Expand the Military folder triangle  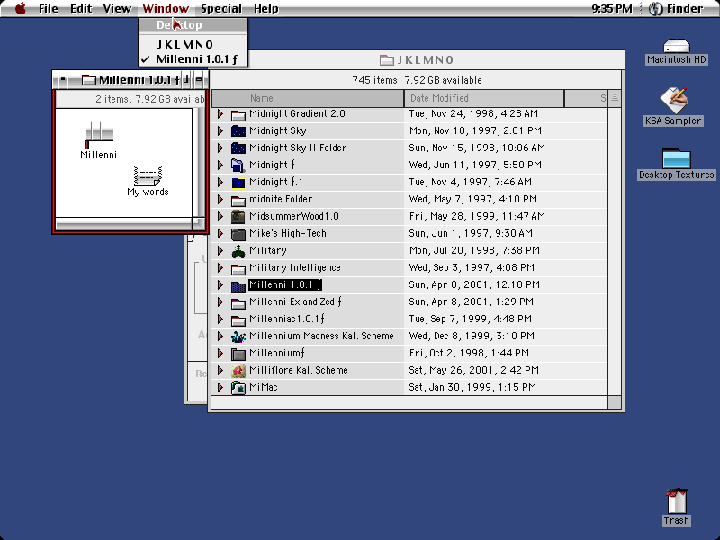tap(220, 251)
